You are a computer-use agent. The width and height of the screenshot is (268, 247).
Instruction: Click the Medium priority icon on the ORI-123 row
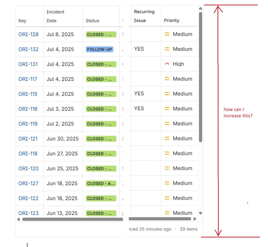[167, 213]
